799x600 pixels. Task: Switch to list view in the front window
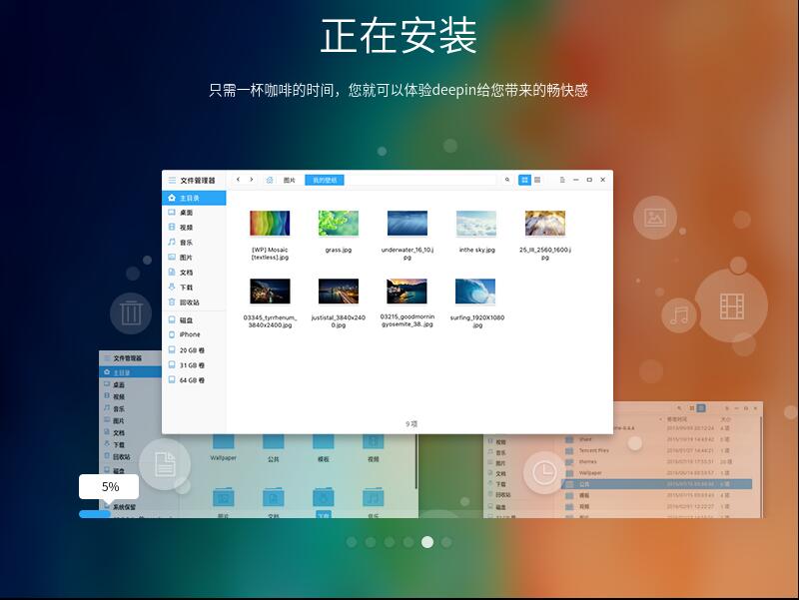[x=537, y=180]
